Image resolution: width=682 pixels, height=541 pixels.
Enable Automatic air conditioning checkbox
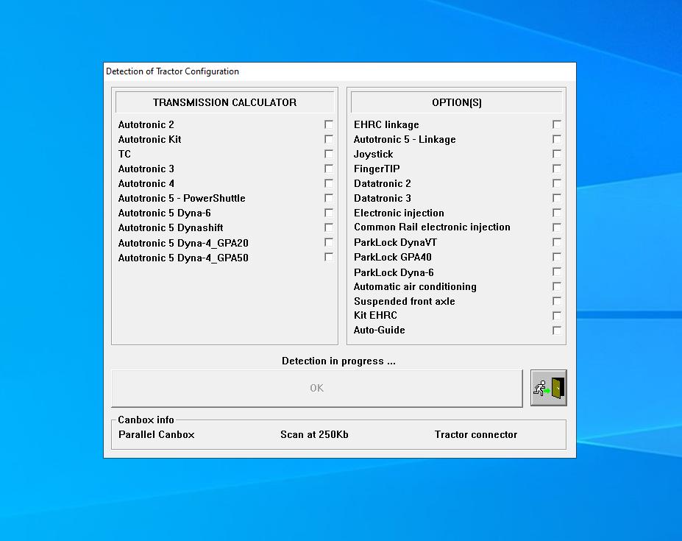(557, 286)
